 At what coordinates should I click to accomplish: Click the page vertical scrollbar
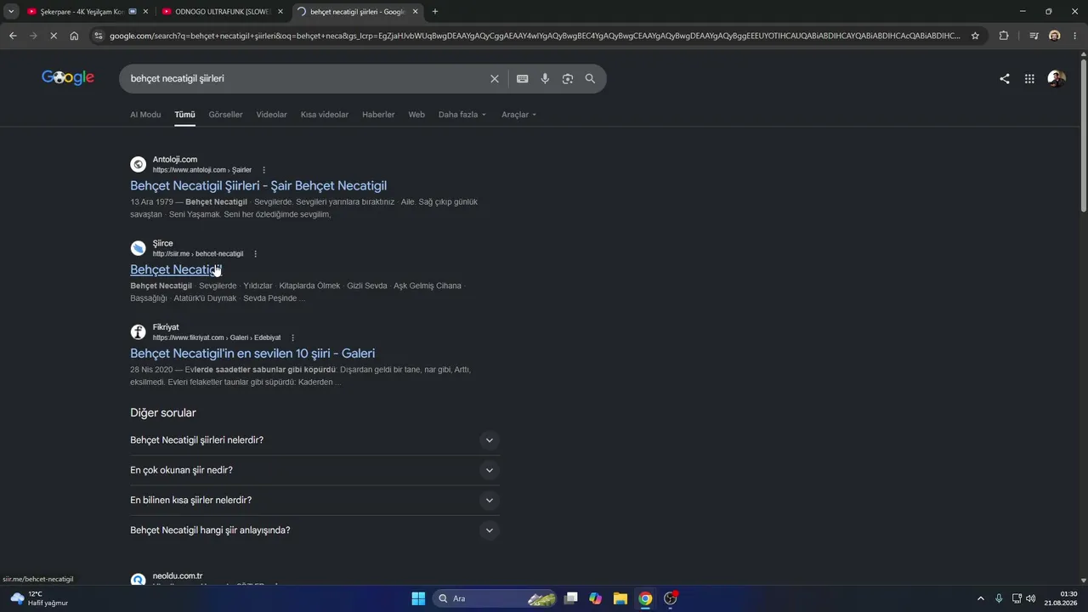click(1084, 136)
